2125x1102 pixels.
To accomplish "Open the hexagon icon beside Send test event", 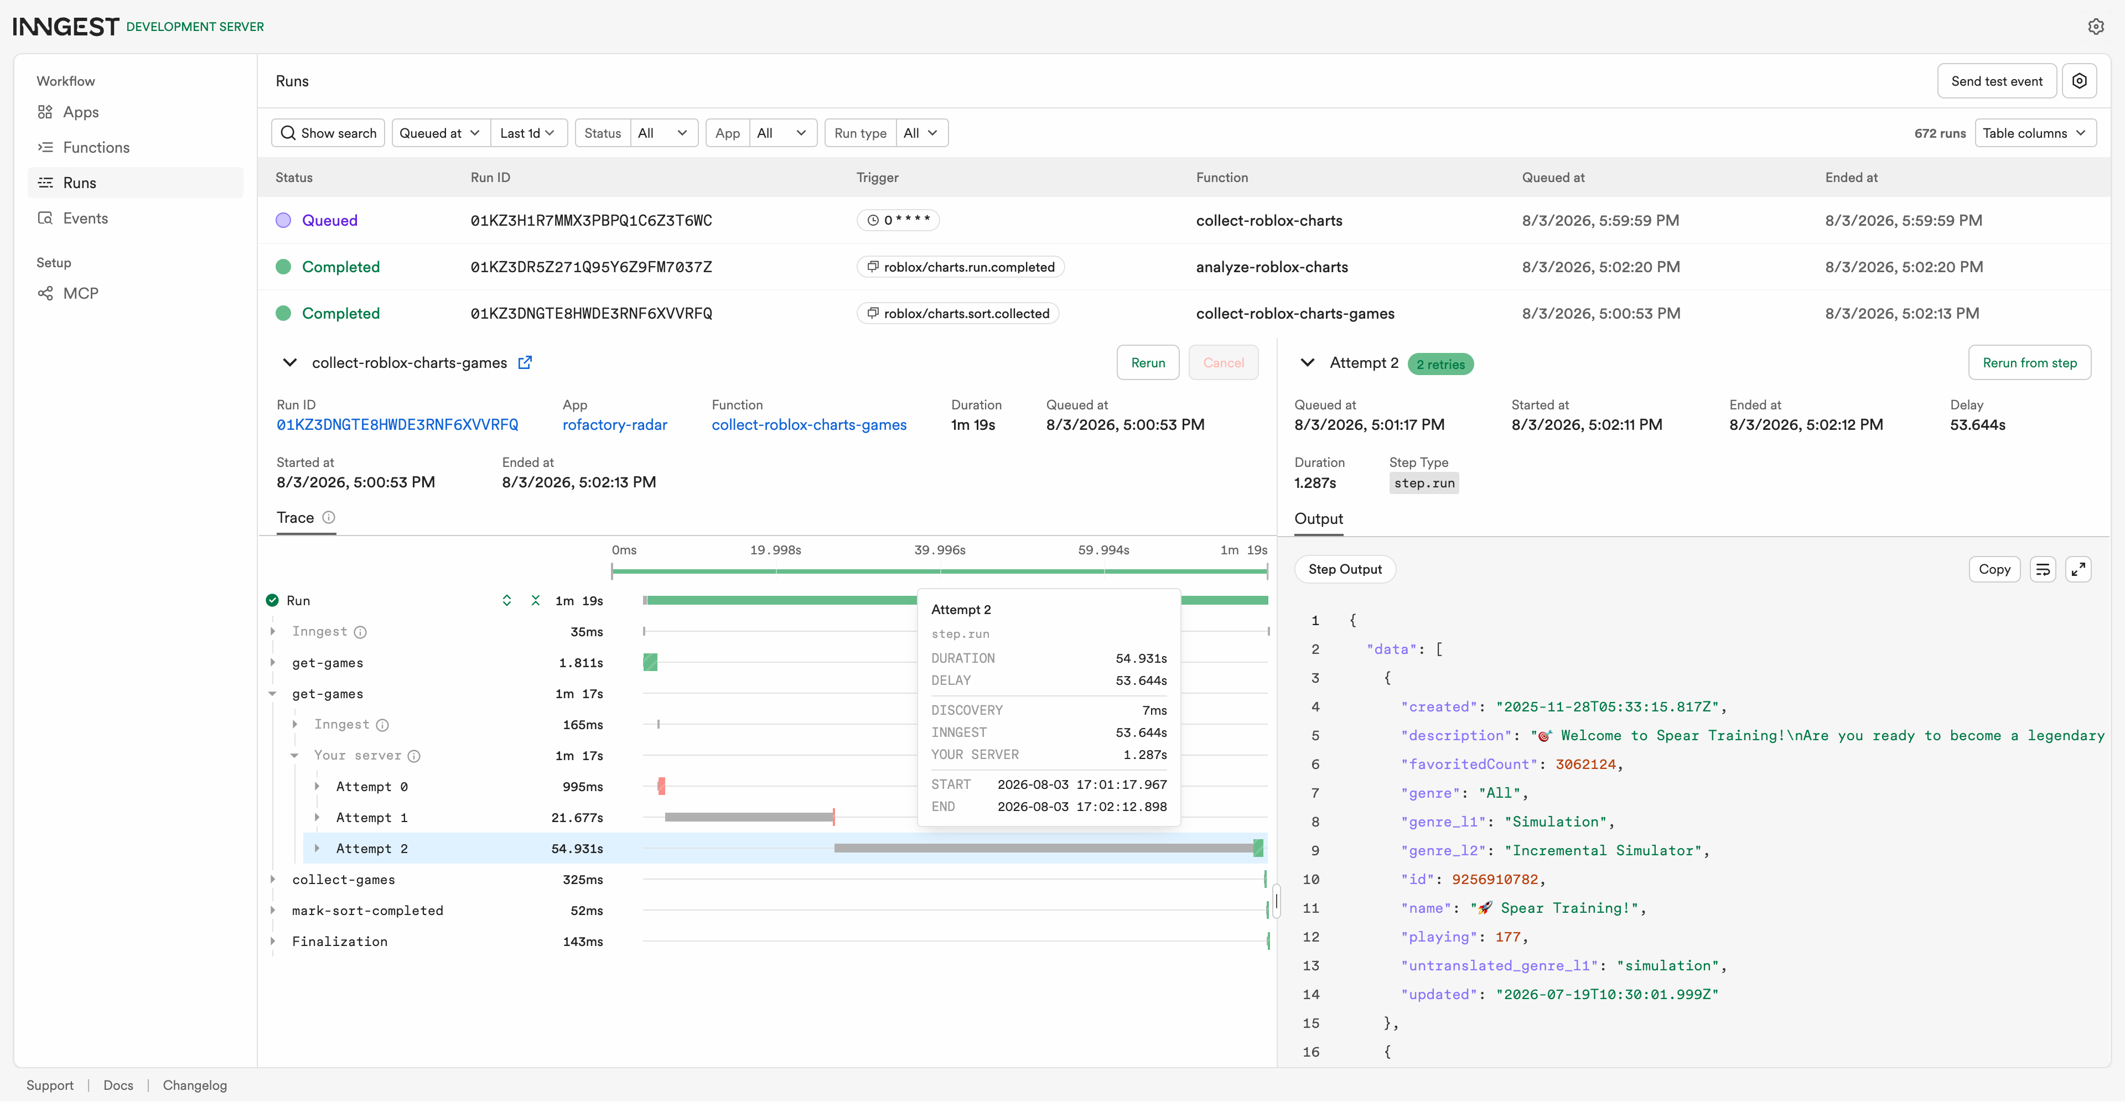I will pos(2079,81).
